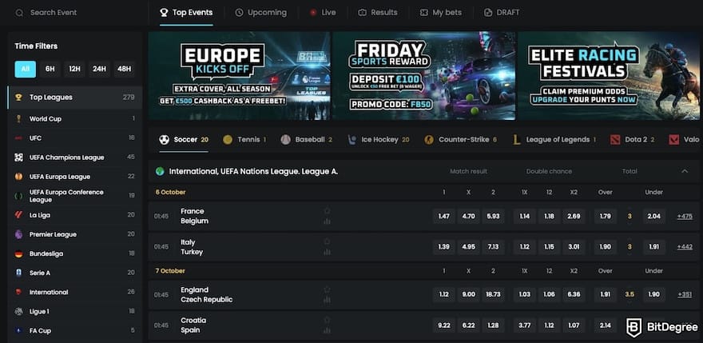Select X2 double chance 3.01 for Italy-Turkey
This screenshot has width=703, height=343.
coord(574,247)
